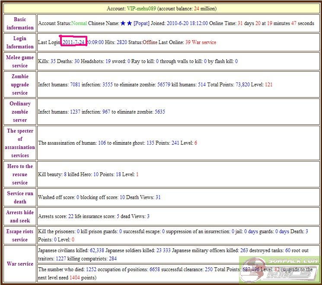Viewport: 322px width, 285px height.
Task: Select the Login Information row header
Action: pyautogui.click(x=20, y=42)
